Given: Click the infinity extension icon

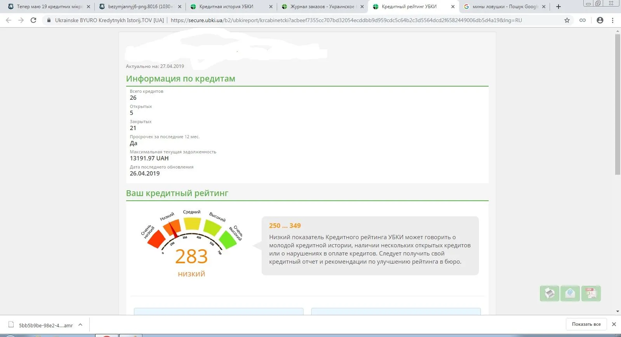Looking at the screenshot, I should pyautogui.click(x=583, y=20).
